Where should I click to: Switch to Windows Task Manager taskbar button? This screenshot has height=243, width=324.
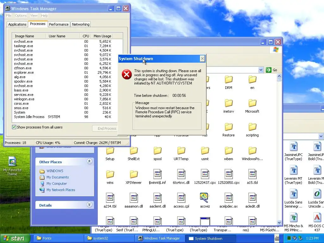click(160, 238)
